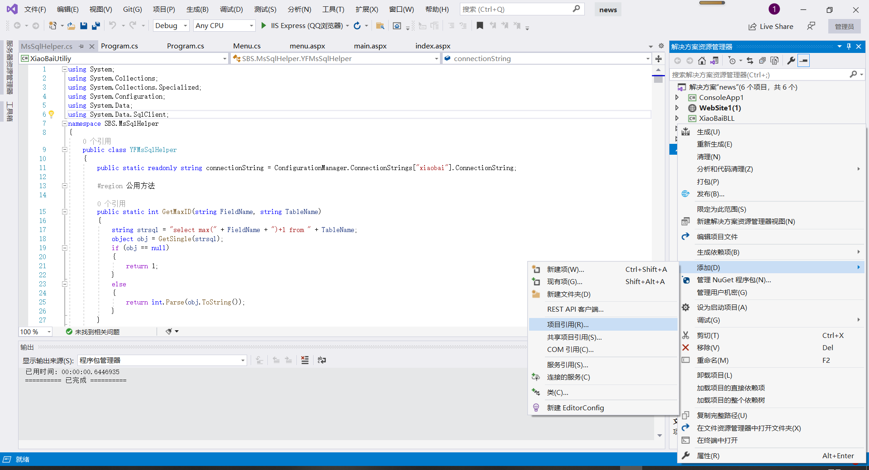Viewport: 869px width, 470px height.
Task: Select 管理 NuGet 程序包(N)... menu entry
Action: [771, 280]
